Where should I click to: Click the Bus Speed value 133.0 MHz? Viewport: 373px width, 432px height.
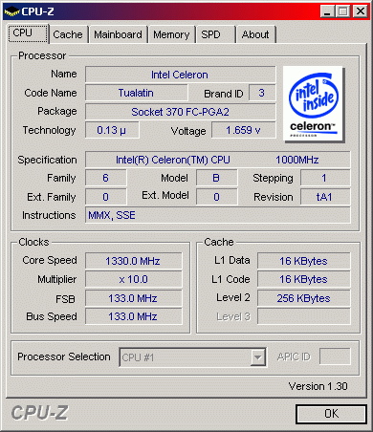coord(134,316)
